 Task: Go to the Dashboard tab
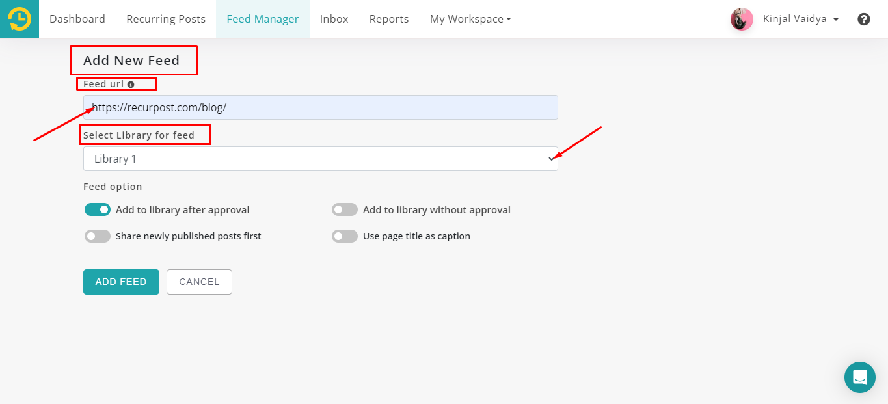[77, 20]
